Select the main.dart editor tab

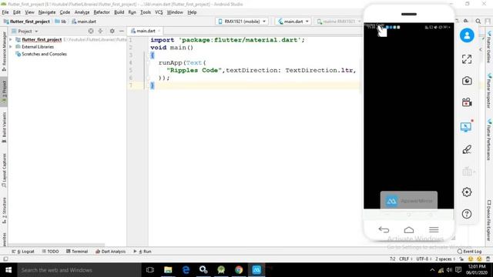point(146,31)
